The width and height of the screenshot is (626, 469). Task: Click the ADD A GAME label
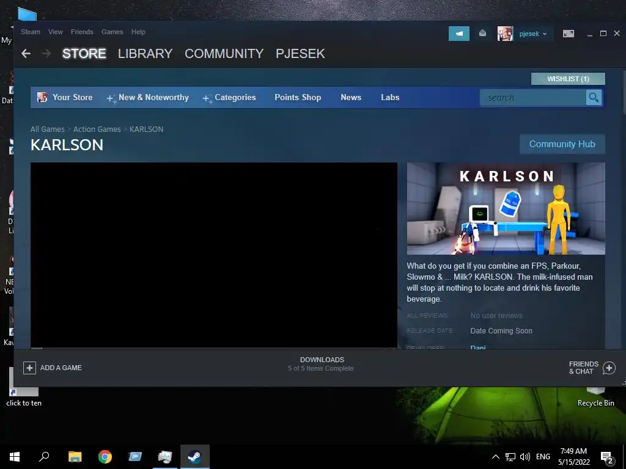(x=61, y=368)
